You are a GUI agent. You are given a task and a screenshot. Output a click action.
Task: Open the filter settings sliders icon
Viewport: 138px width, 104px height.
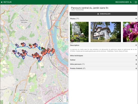pyautogui.click(x=136, y=2)
